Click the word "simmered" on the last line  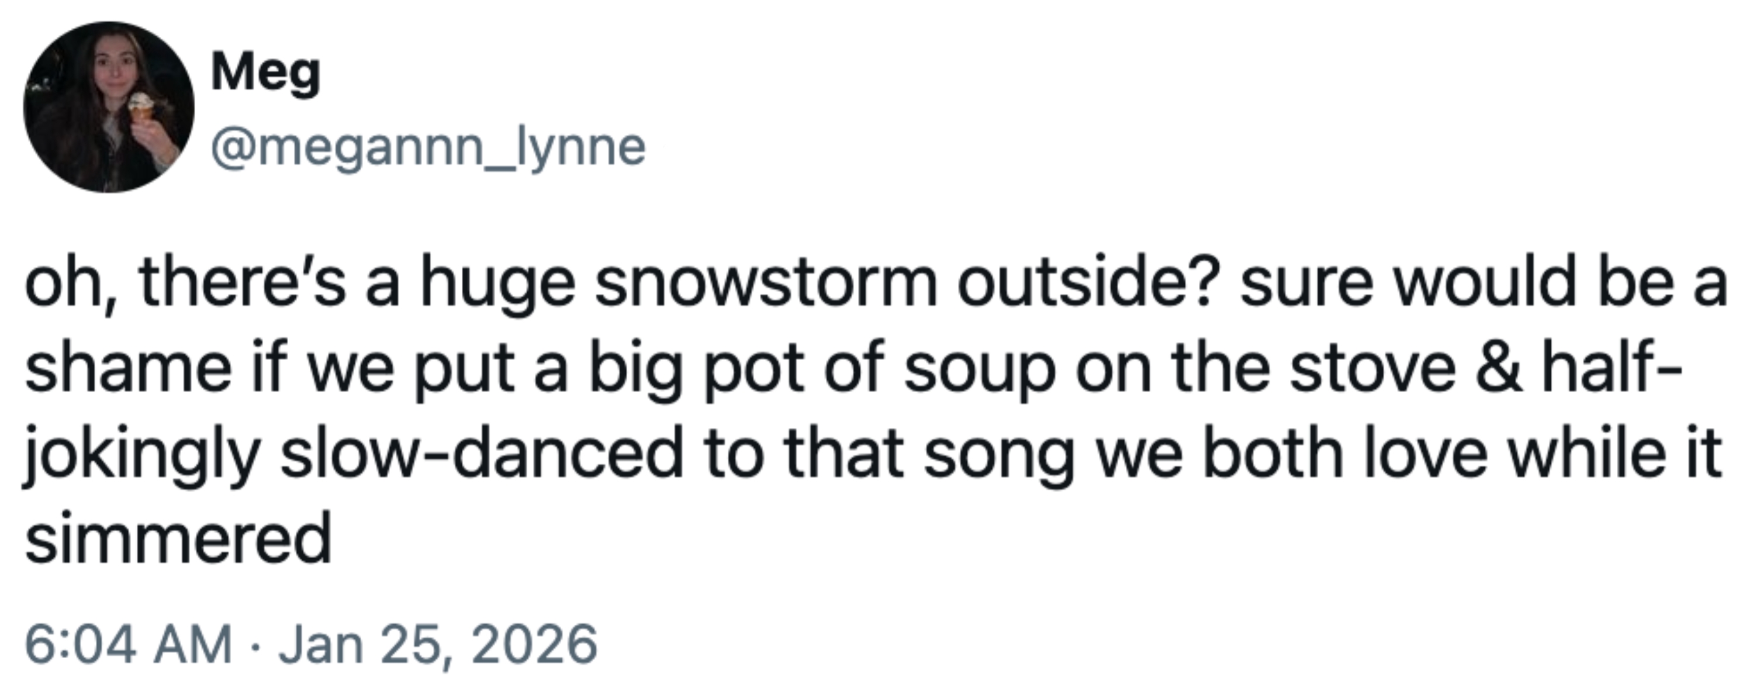click(x=178, y=538)
